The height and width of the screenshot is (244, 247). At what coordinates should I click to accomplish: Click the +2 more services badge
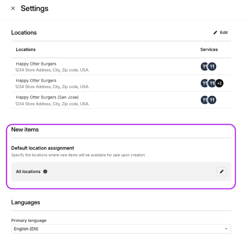coord(219,83)
